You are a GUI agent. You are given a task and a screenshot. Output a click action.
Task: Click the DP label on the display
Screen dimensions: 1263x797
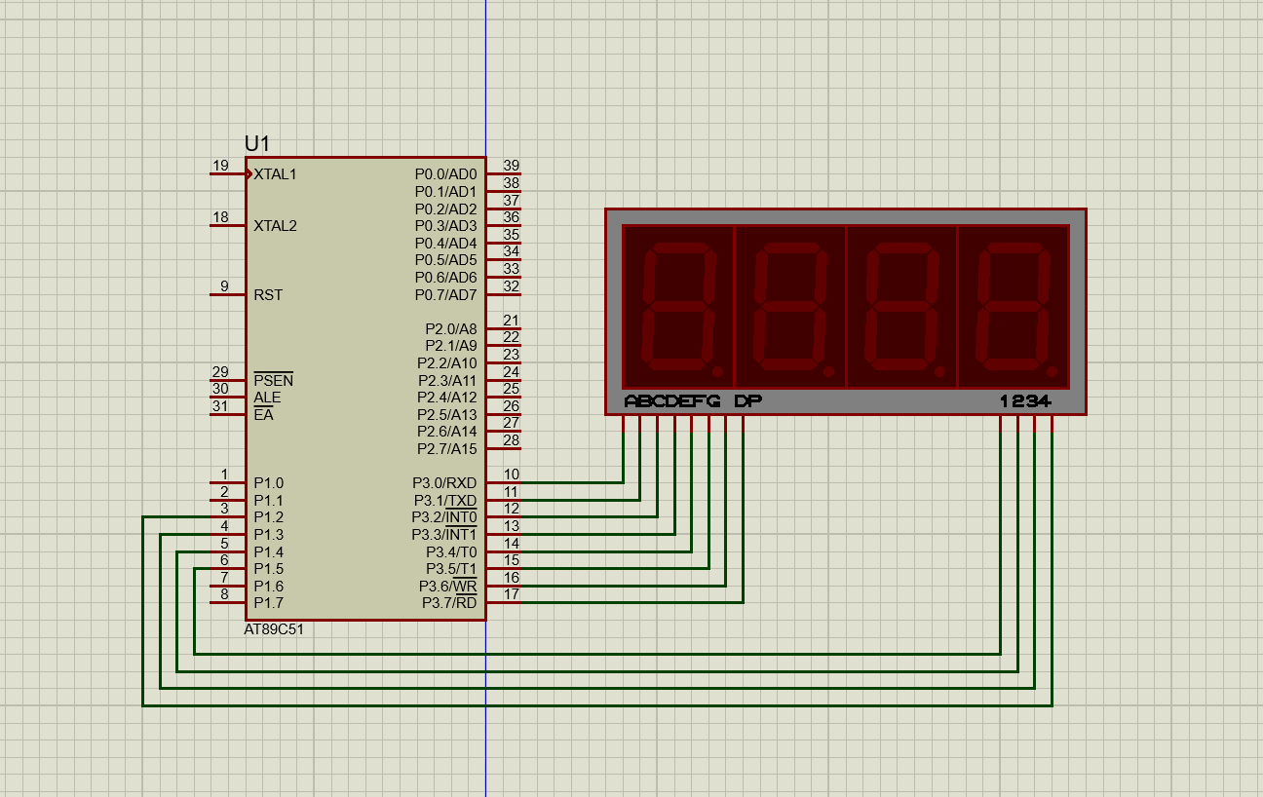[x=748, y=401]
